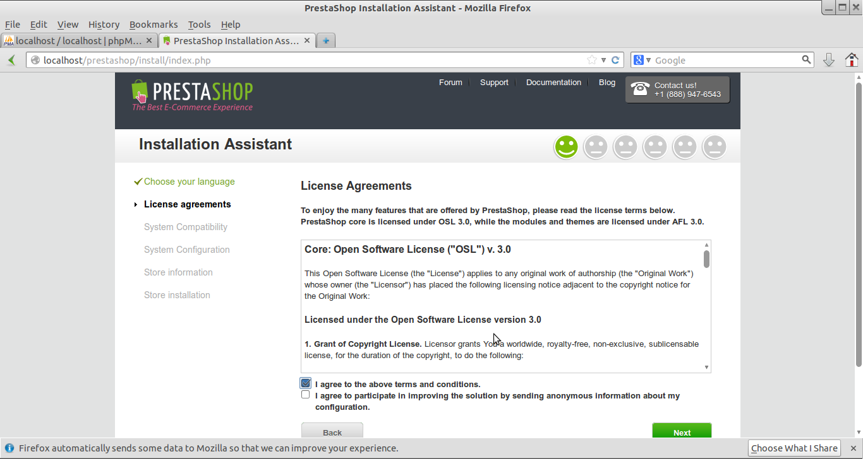Click Store installation step label
863x459 pixels.
pos(177,295)
